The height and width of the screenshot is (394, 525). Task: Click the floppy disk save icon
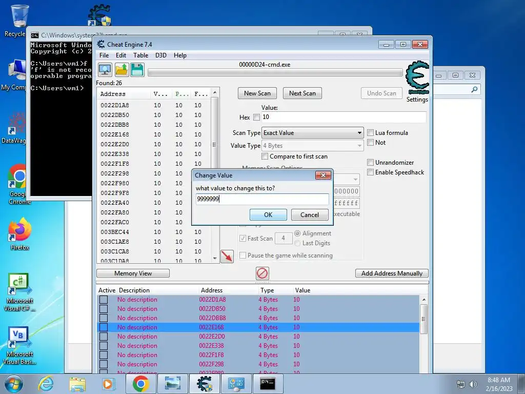(x=137, y=70)
